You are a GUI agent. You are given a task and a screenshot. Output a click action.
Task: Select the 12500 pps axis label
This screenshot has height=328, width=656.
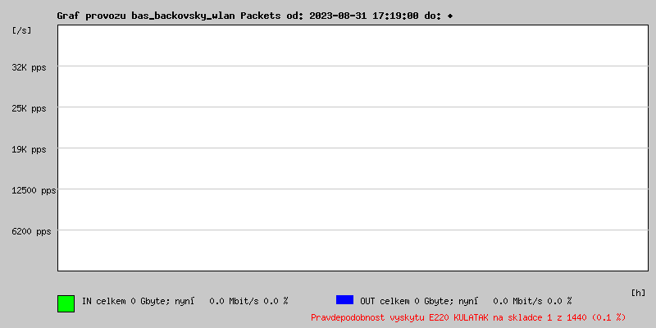(34, 190)
